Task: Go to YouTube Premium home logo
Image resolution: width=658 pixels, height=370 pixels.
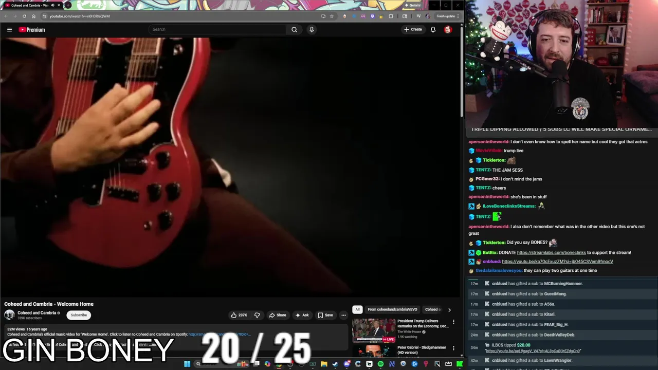Action: click(32, 29)
